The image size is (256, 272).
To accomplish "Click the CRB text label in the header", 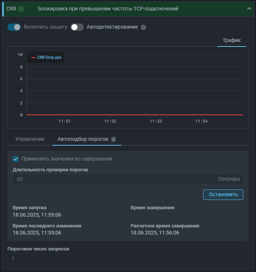I will point(10,9).
